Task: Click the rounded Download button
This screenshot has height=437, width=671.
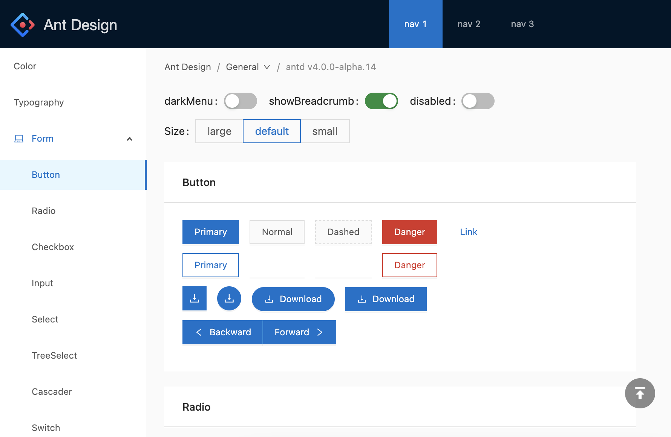Action: (293, 299)
